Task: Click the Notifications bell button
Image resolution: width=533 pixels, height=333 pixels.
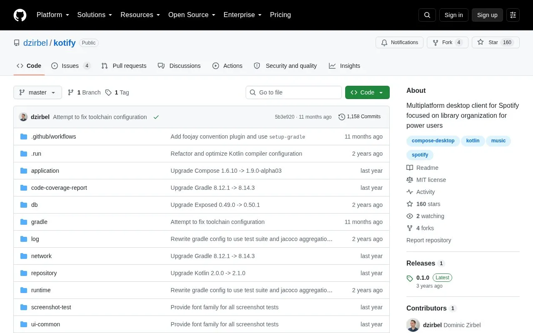Action: click(399, 42)
